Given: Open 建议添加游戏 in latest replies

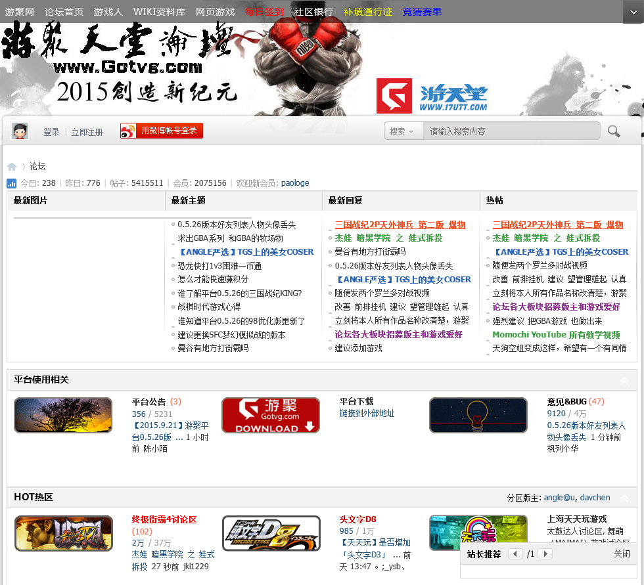Looking at the screenshot, I should pos(358,348).
